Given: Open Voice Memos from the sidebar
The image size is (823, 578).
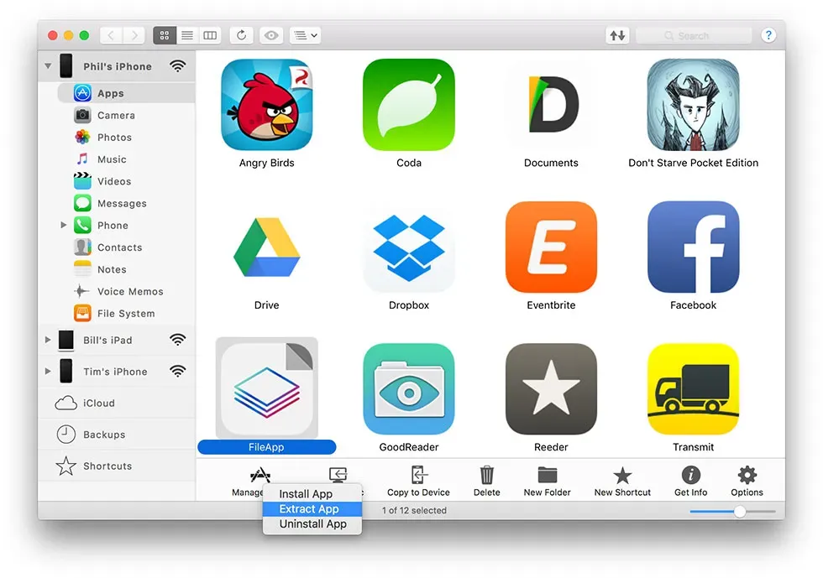Looking at the screenshot, I should (x=129, y=291).
